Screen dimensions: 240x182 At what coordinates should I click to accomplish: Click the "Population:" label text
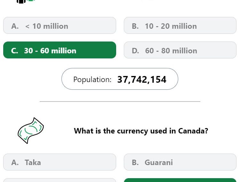pos(92,80)
